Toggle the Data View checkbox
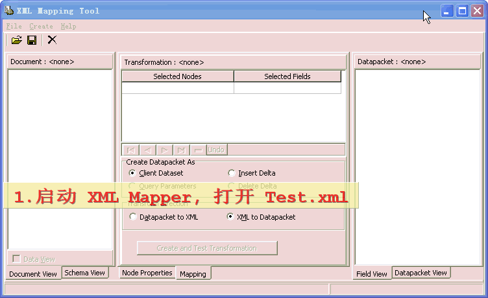Screen dimensions: 488x298 click(x=16, y=259)
